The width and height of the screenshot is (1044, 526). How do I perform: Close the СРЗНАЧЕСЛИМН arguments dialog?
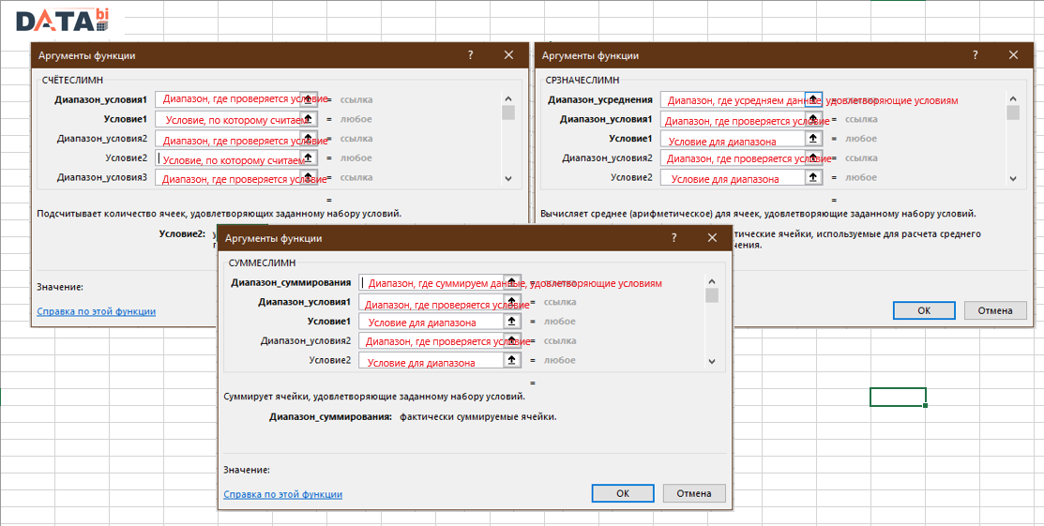point(1013,55)
